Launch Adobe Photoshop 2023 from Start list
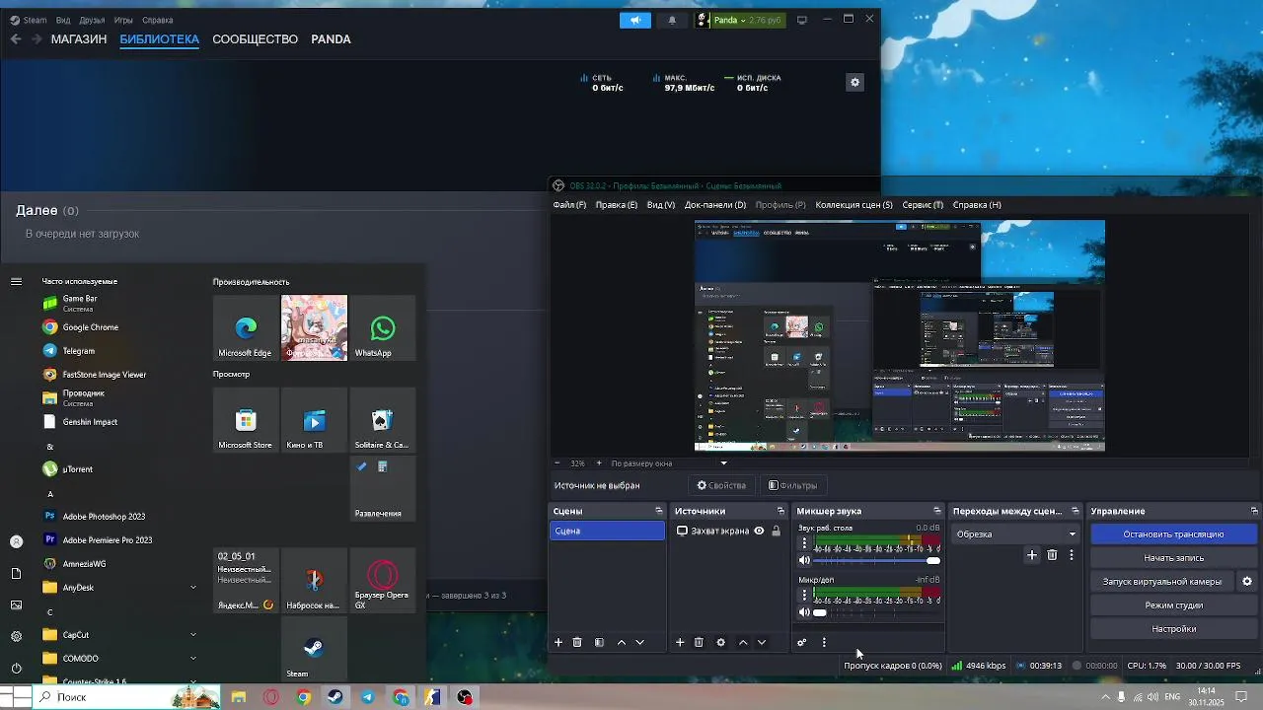The image size is (1263, 710). click(x=104, y=516)
